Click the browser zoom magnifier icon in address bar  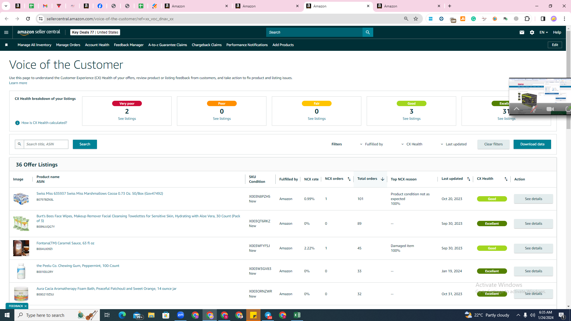(406, 19)
